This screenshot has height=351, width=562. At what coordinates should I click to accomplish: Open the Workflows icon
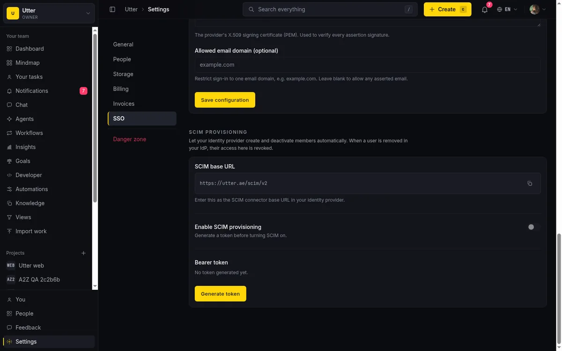click(x=9, y=133)
